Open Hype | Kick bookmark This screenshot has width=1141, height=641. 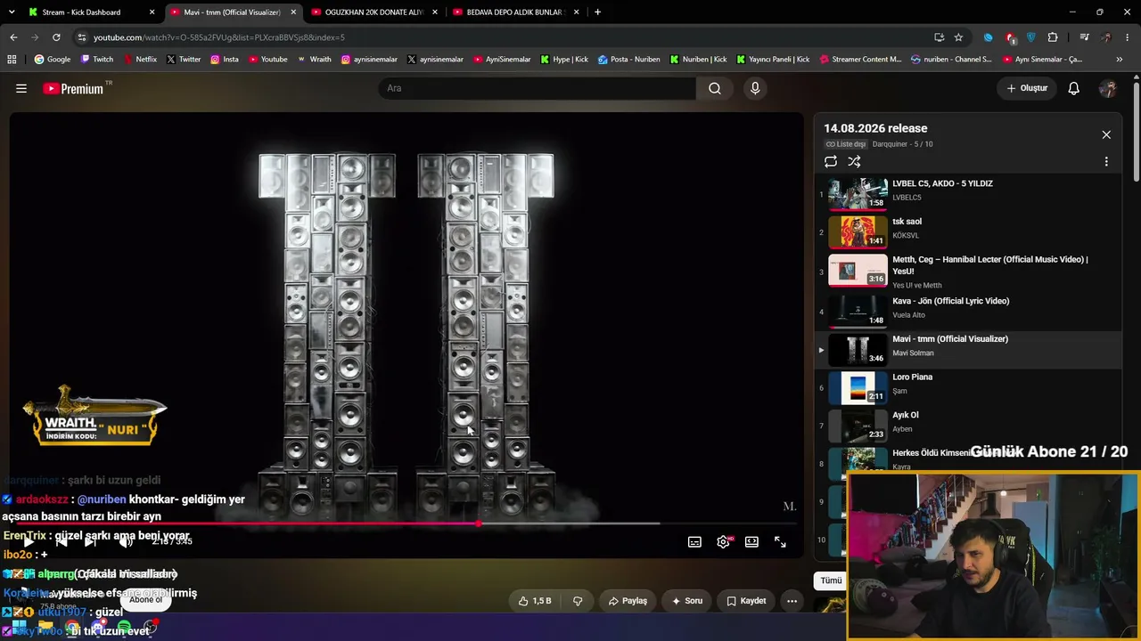[563, 60]
